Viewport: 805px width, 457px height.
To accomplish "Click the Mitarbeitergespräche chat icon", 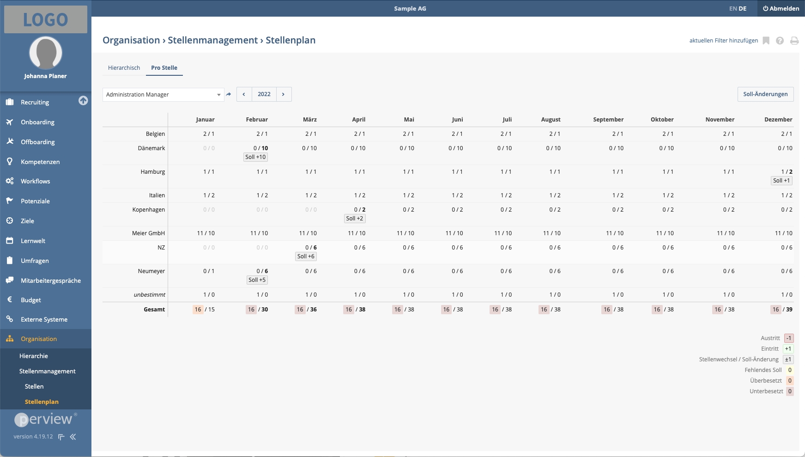I will click(x=10, y=280).
